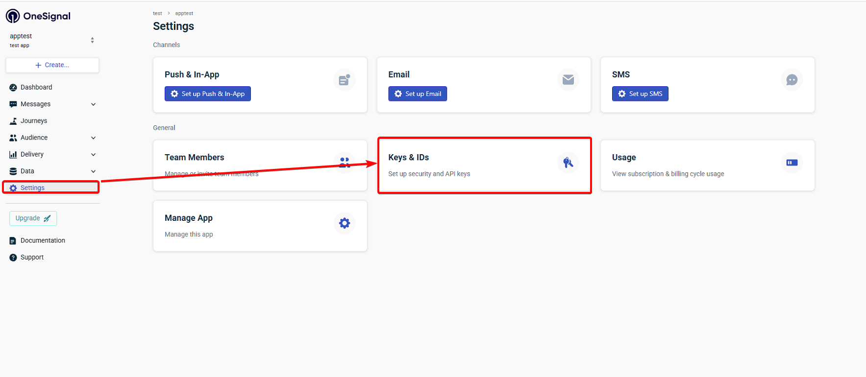Open the Manage App card title

click(189, 218)
